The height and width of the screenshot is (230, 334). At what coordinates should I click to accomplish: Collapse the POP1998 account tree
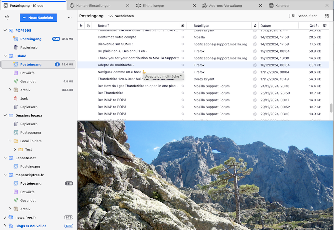[5, 30]
